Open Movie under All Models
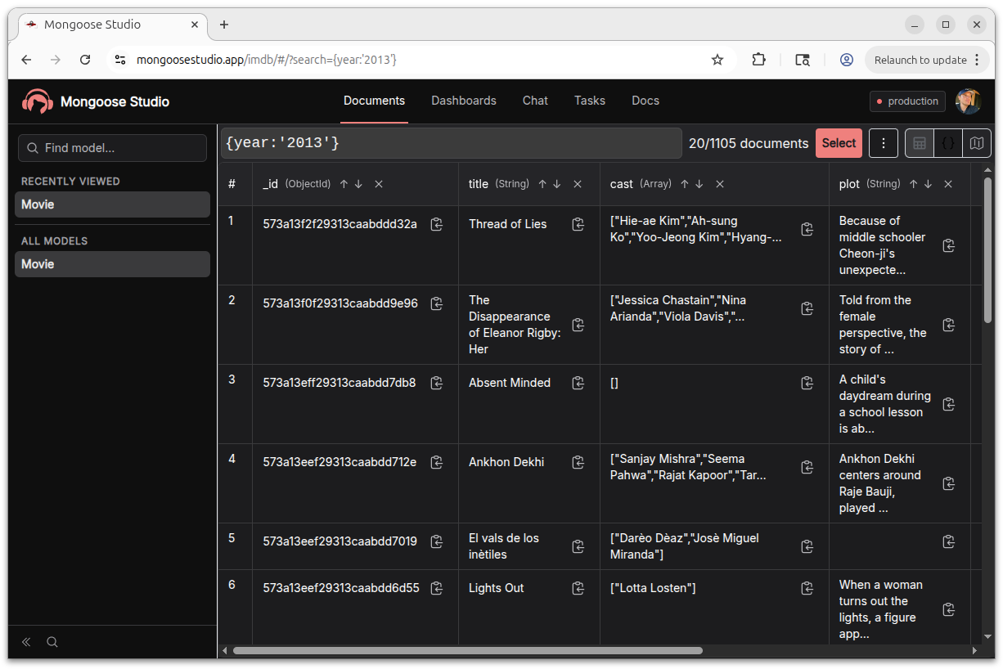1003x669 pixels. 112,264
